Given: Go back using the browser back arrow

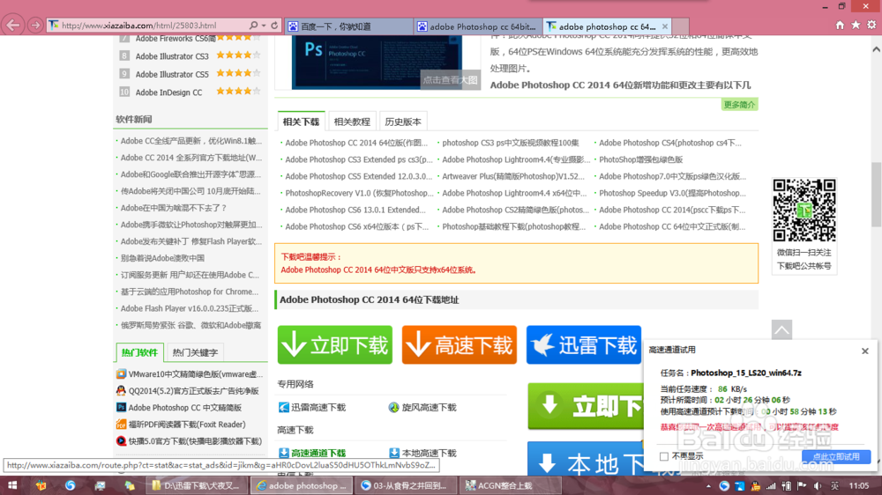Looking at the screenshot, I should [x=13, y=26].
